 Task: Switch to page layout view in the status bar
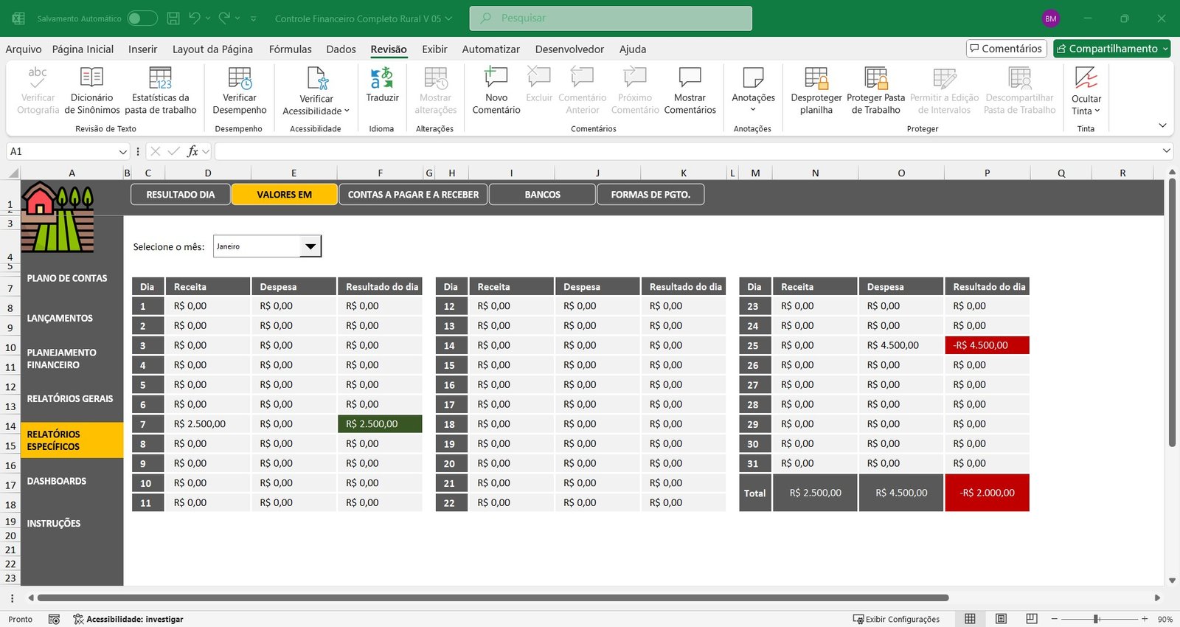click(x=1001, y=619)
